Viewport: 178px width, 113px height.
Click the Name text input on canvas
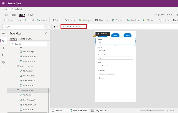tap(116, 43)
